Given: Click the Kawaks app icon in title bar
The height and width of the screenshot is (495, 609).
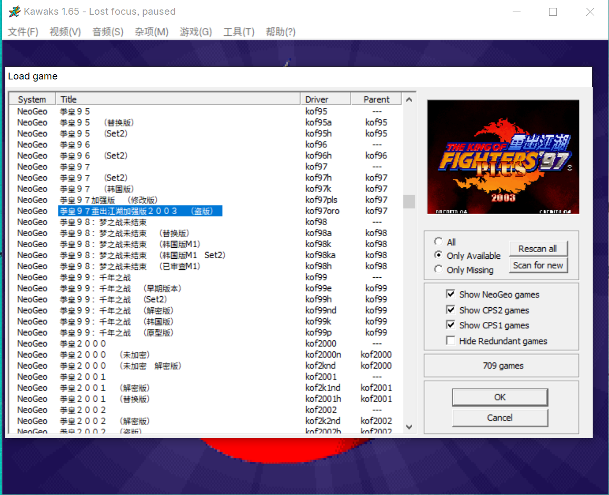Looking at the screenshot, I should (15, 12).
